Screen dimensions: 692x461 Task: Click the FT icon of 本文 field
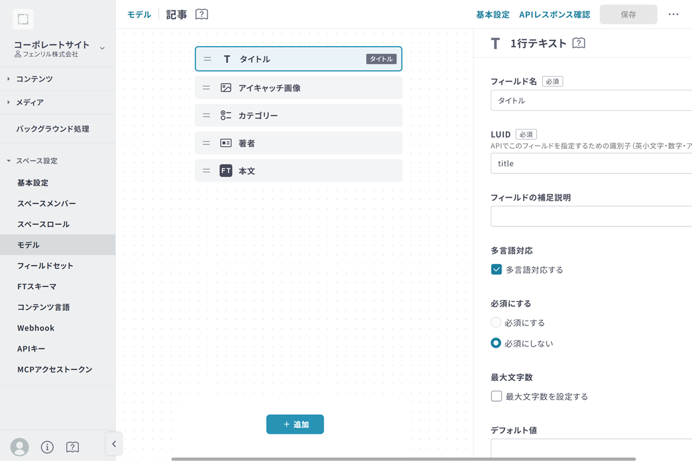pyautogui.click(x=226, y=171)
